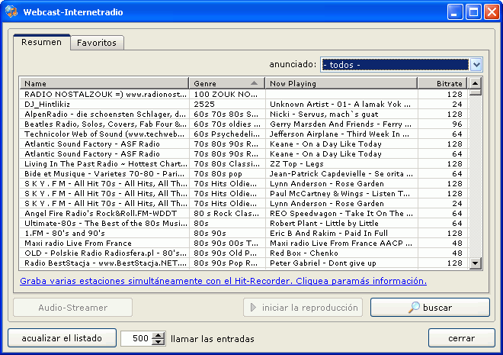
Task: Open the anunciado dropdown list
Action: tap(476, 65)
